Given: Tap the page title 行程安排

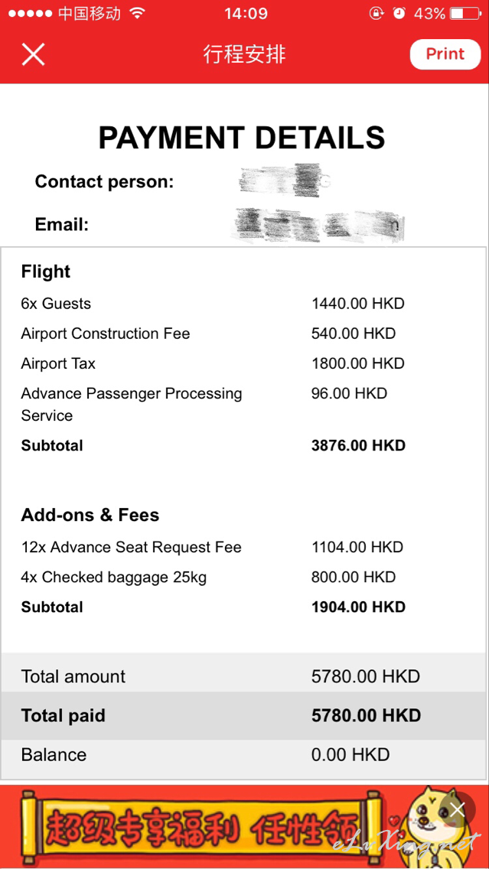Looking at the screenshot, I should (245, 54).
